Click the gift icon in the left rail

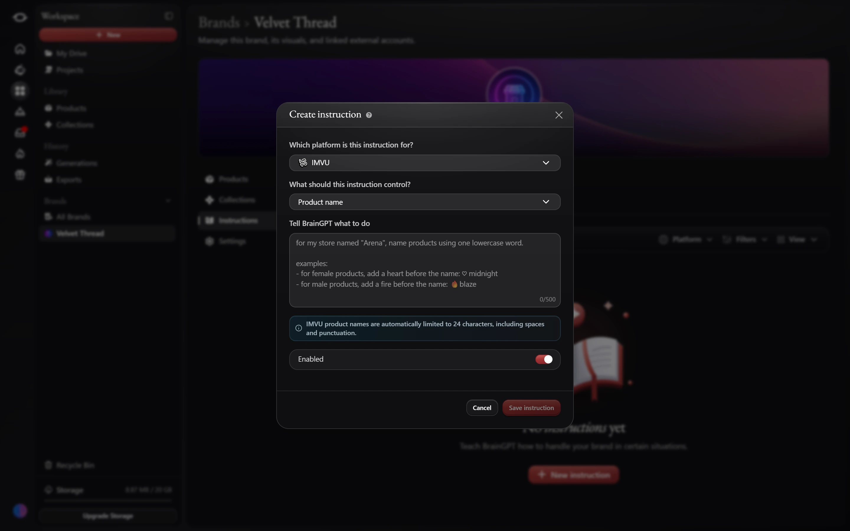tap(20, 175)
